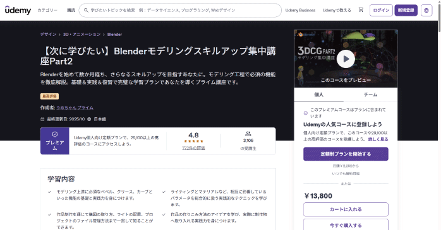Click 今すぐ購入する button
The image size is (441, 230).
[346, 225]
